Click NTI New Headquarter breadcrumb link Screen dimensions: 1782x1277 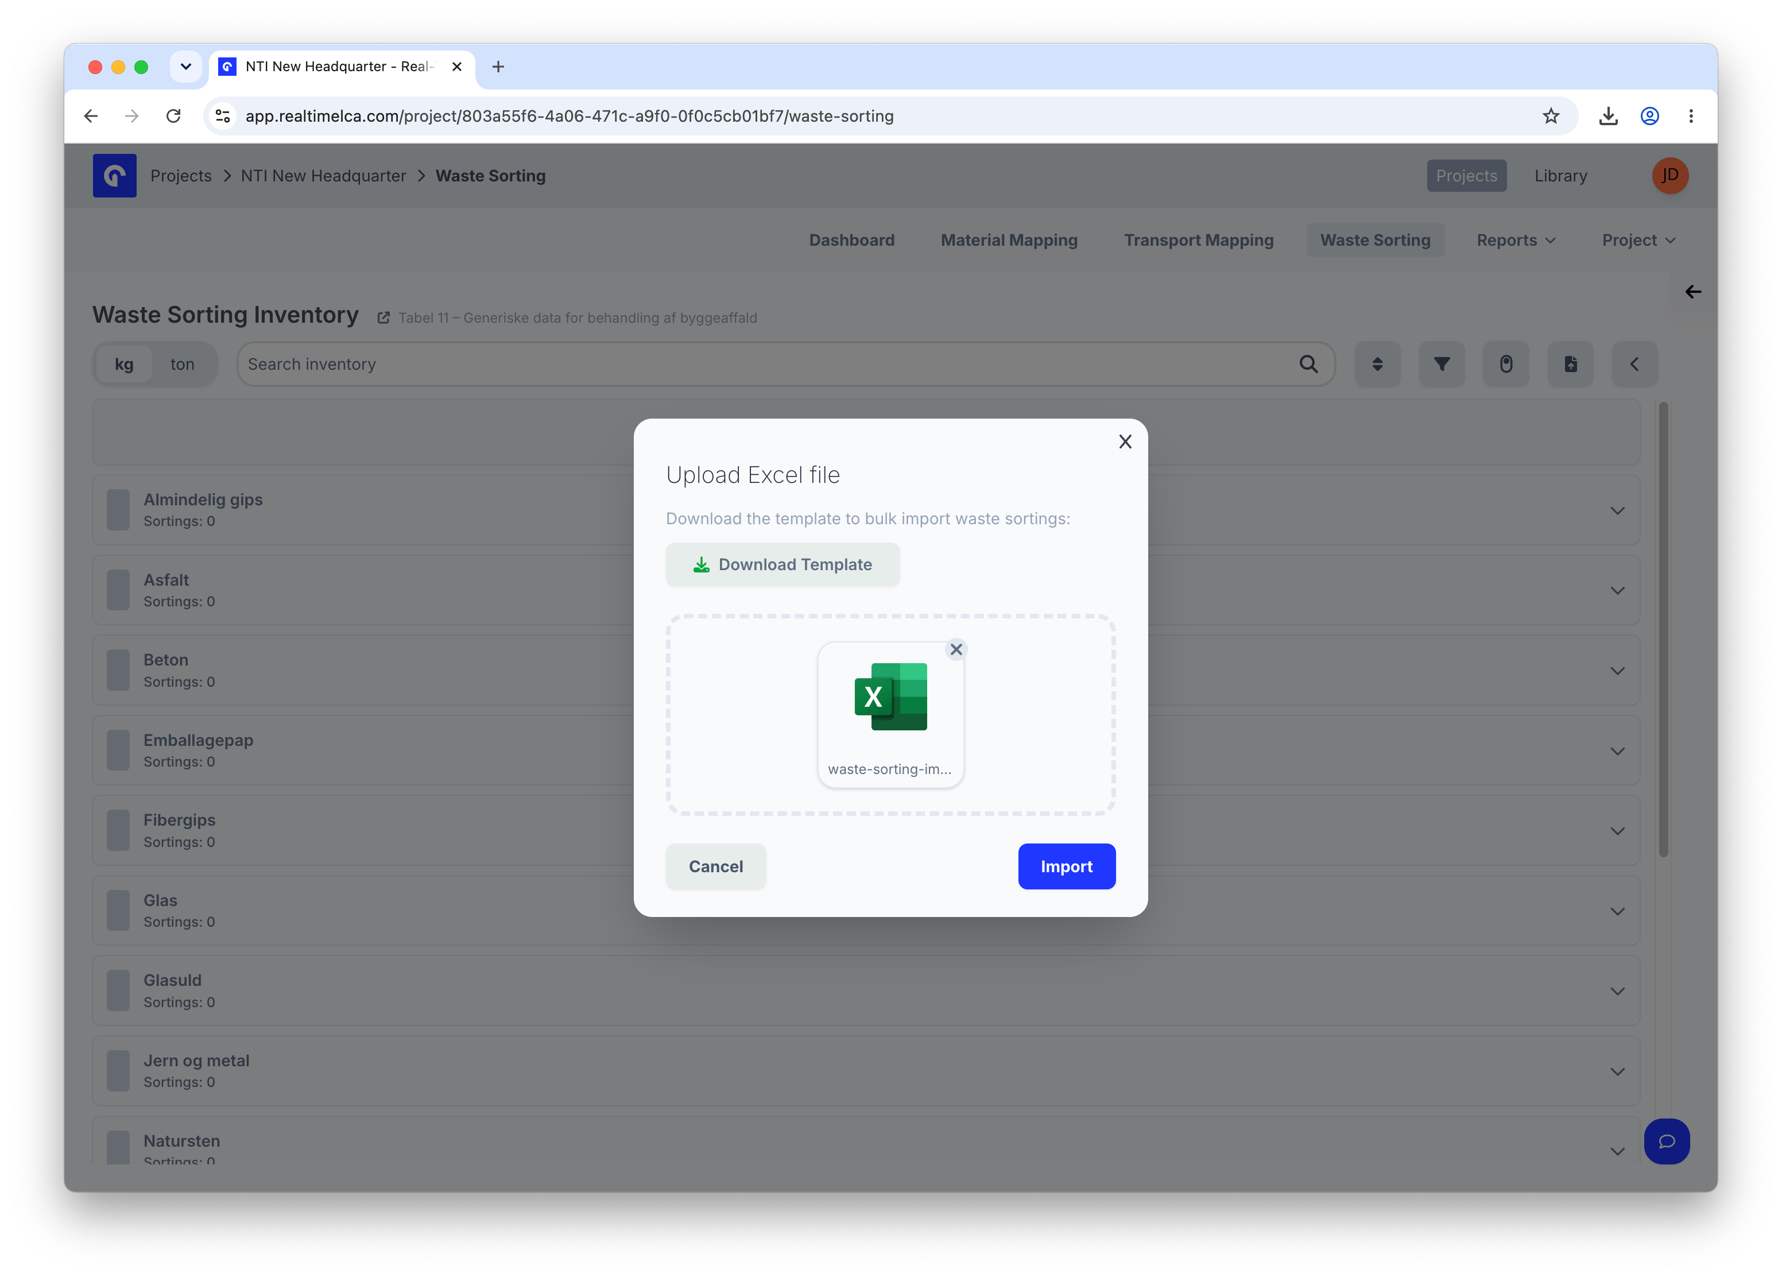(323, 175)
